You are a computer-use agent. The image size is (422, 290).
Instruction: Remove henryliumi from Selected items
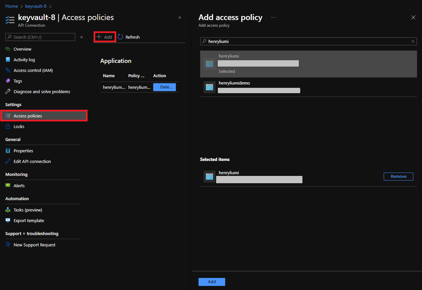(398, 177)
